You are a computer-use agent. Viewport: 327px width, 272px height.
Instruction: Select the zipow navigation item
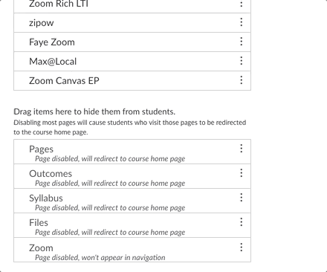click(x=132, y=22)
